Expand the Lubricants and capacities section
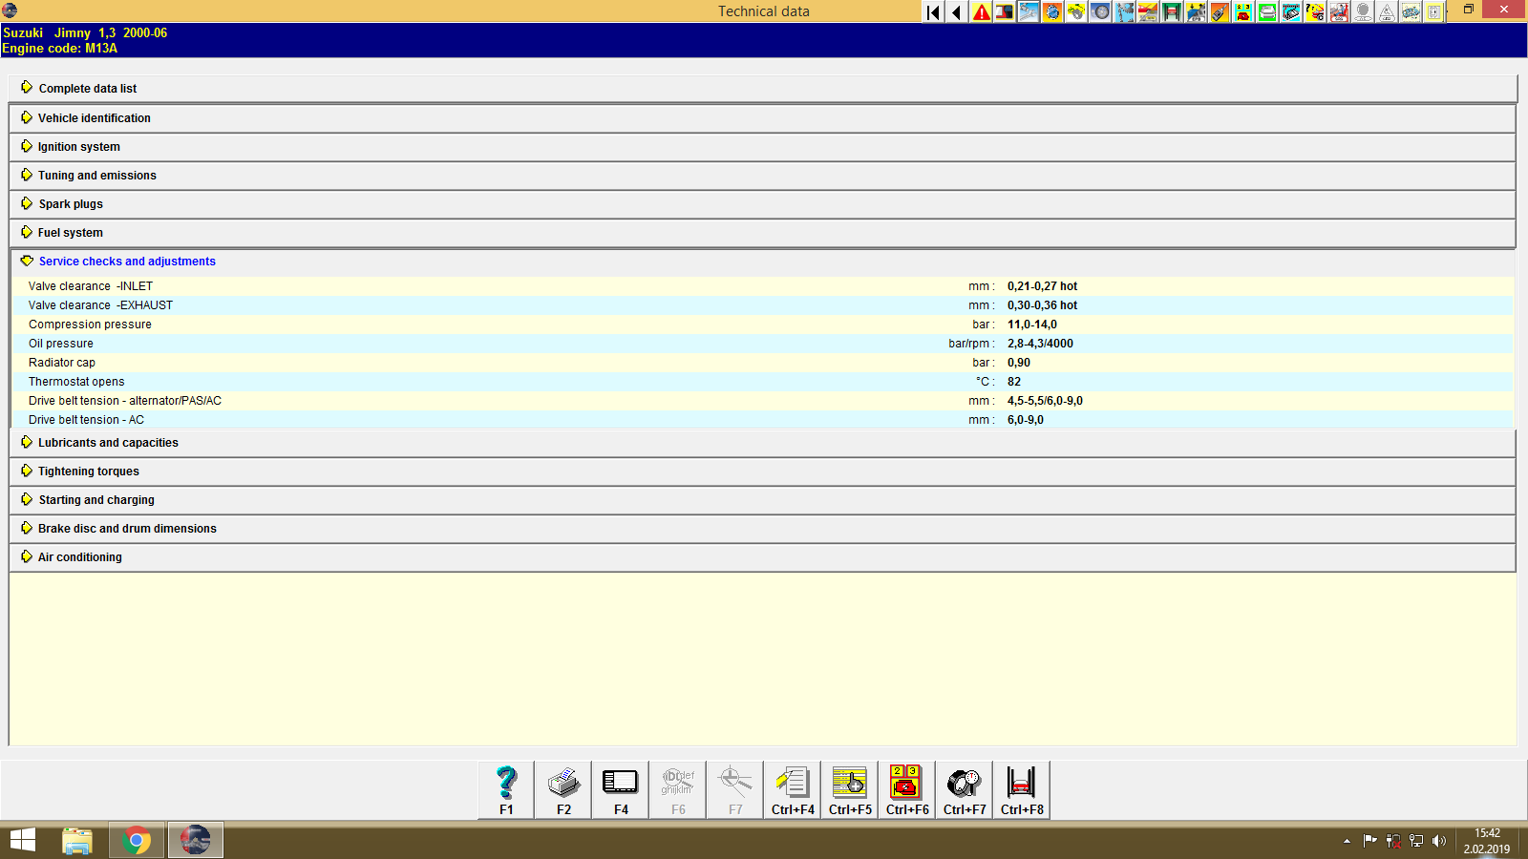 coord(107,442)
